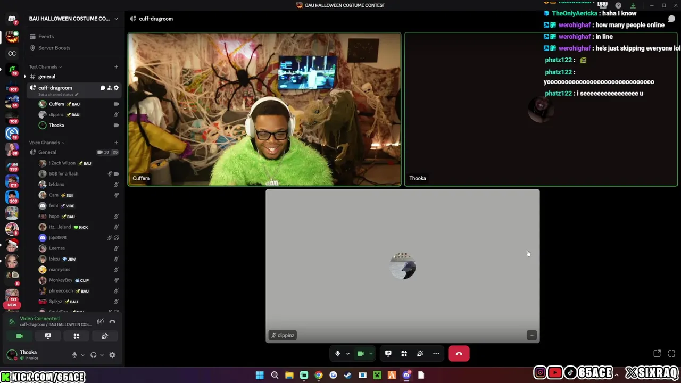The image size is (681, 383).
Task: Open microphone options arrow in call bar
Action: coord(347,354)
